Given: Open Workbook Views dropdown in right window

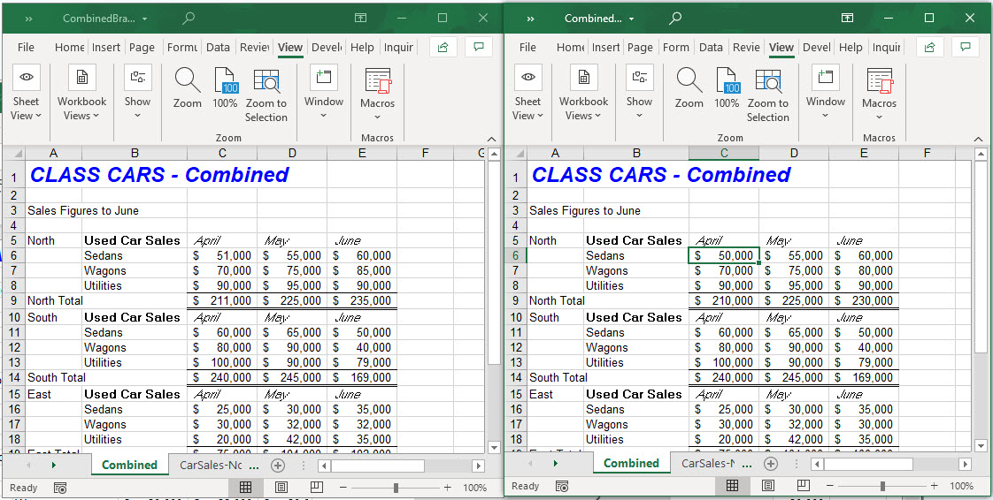Looking at the screenshot, I should click(x=583, y=91).
